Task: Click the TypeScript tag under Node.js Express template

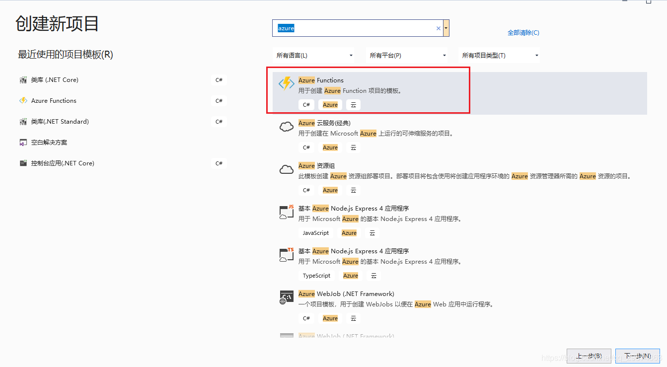Action: pyautogui.click(x=316, y=276)
